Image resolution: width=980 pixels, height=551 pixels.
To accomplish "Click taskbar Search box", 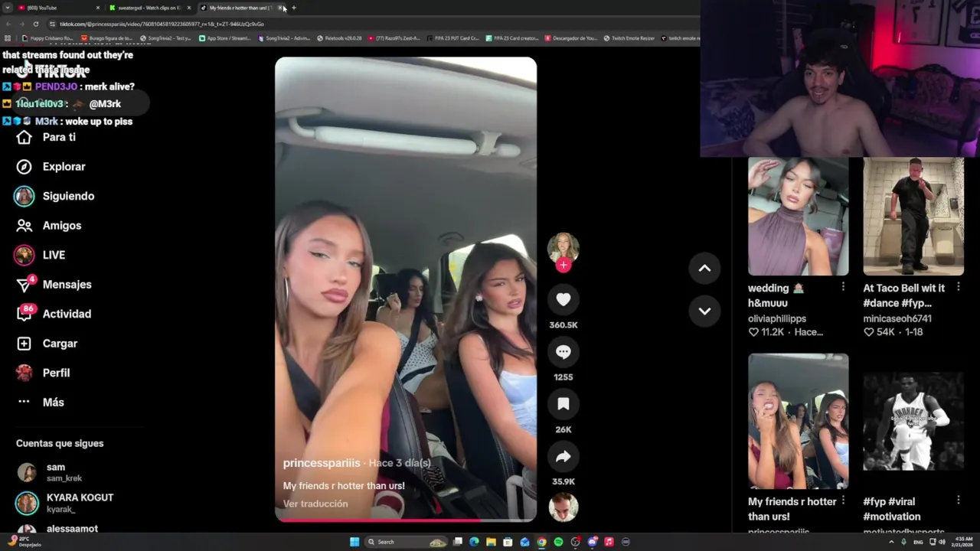I will click(407, 542).
